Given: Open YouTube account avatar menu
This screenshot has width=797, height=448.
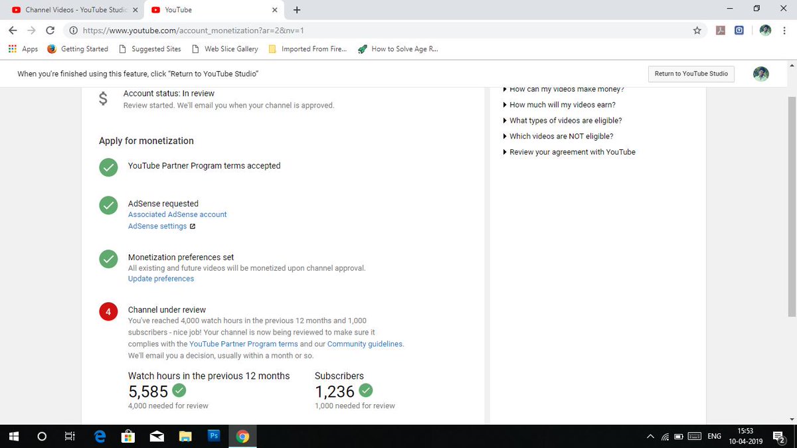Looking at the screenshot, I should pyautogui.click(x=761, y=74).
